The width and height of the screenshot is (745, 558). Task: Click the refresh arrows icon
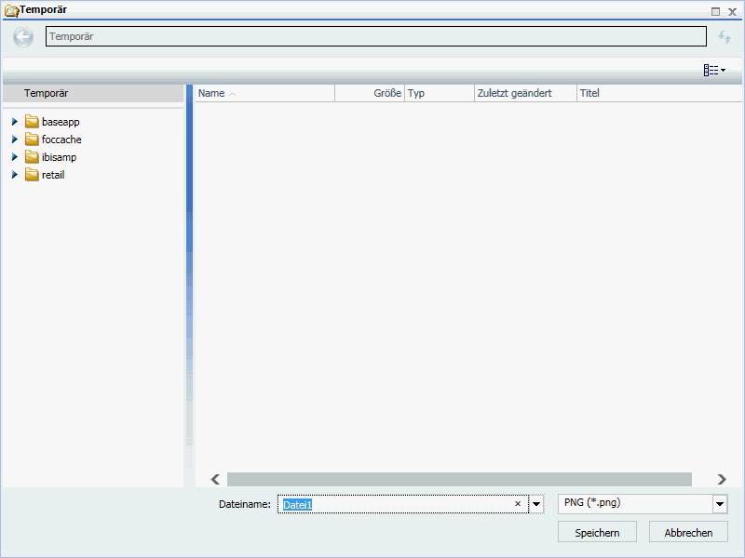725,37
